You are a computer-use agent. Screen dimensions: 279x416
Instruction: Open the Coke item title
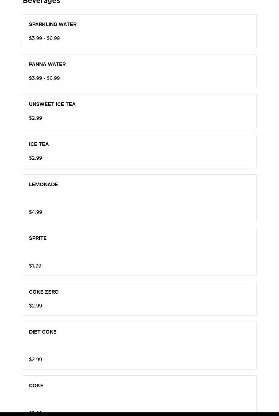(36, 386)
